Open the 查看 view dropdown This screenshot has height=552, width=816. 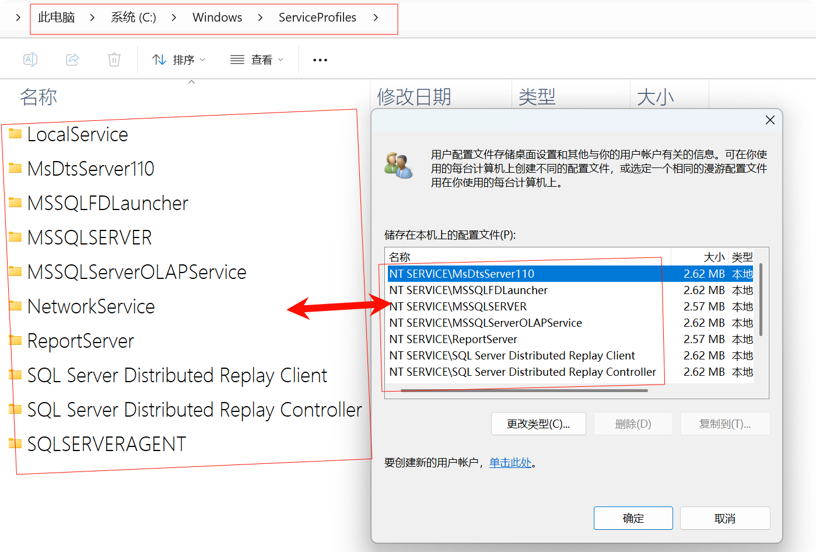coord(257,60)
